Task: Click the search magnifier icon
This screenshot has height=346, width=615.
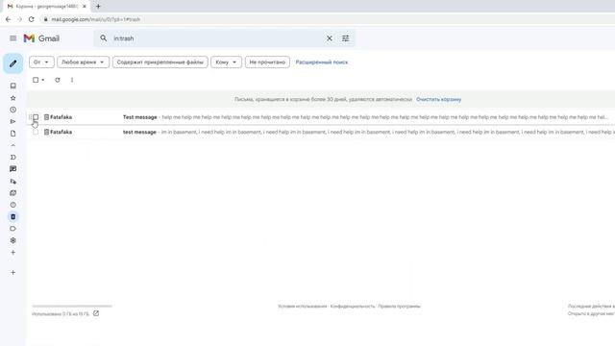Action: pos(103,38)
